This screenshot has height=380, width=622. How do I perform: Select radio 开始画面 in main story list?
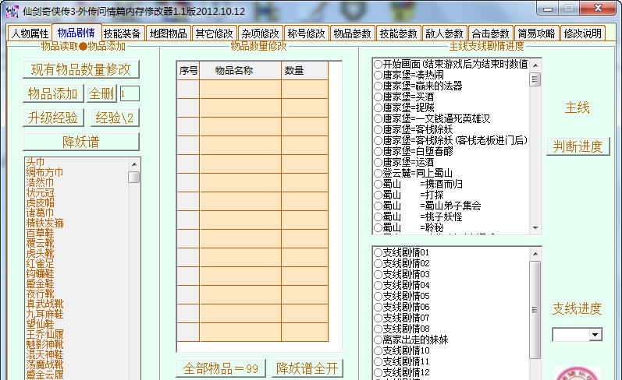tap(378, 64)
